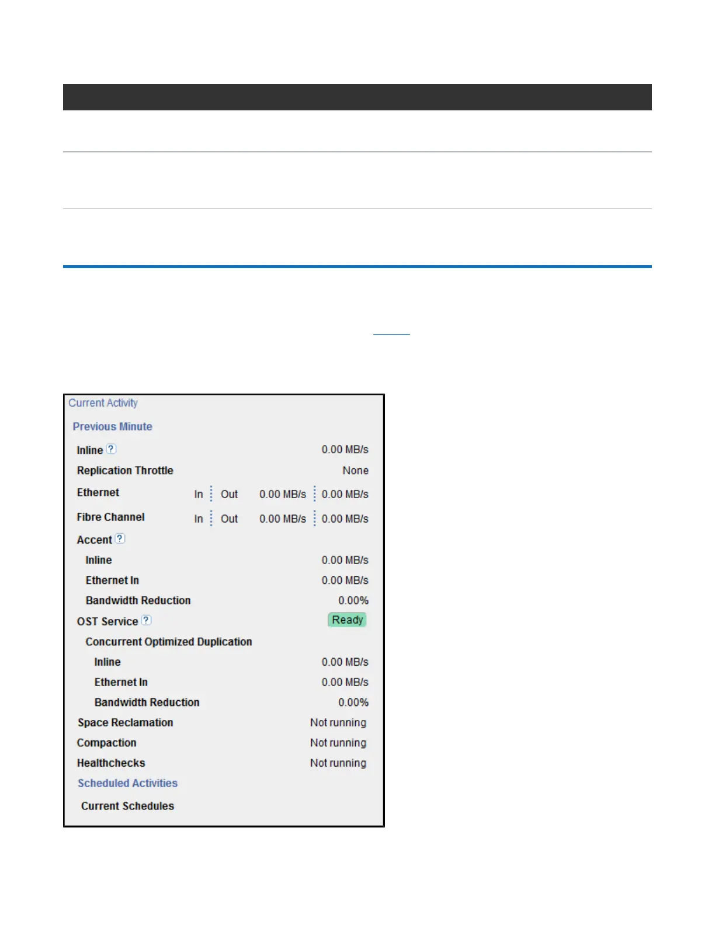The height and width of the screenshot is (925, 715).
Task: Select the Healthchecks label
Action: [111, 763]
